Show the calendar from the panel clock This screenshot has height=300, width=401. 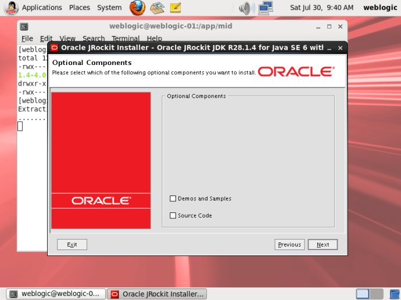click(322, 8)
